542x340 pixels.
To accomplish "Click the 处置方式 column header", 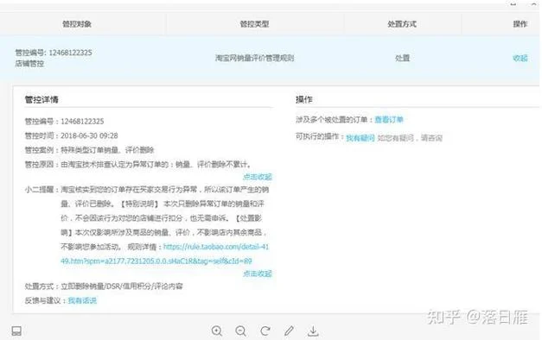I will click(402, 24).
